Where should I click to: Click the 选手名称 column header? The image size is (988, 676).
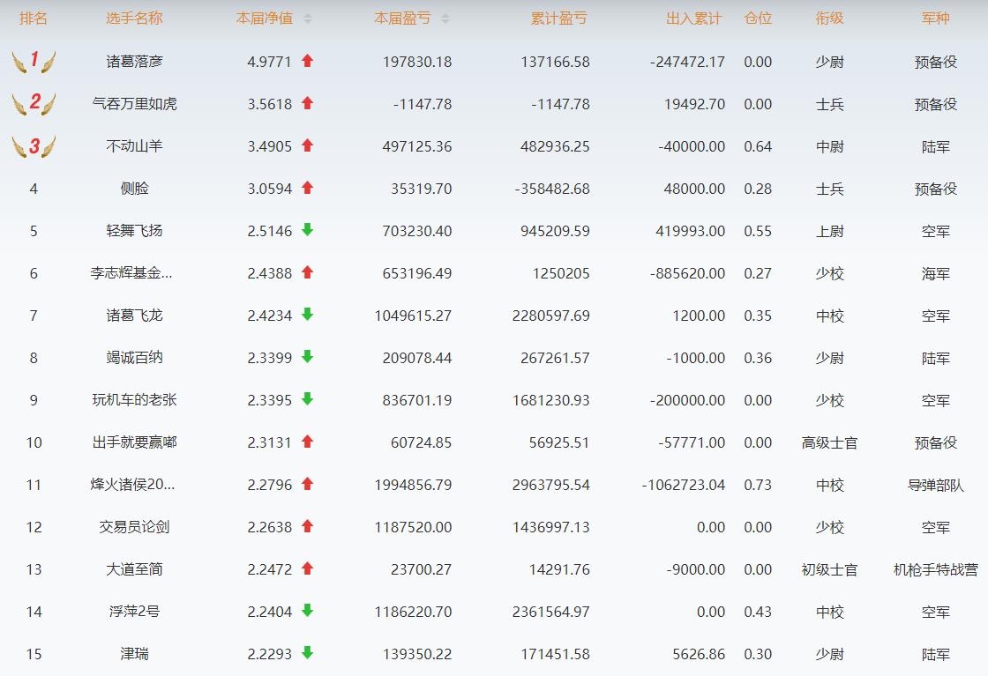[134, 19]
